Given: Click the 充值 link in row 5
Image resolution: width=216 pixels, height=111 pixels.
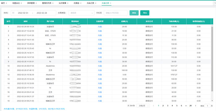Looking at the screenshot, I should coord(100,44).
